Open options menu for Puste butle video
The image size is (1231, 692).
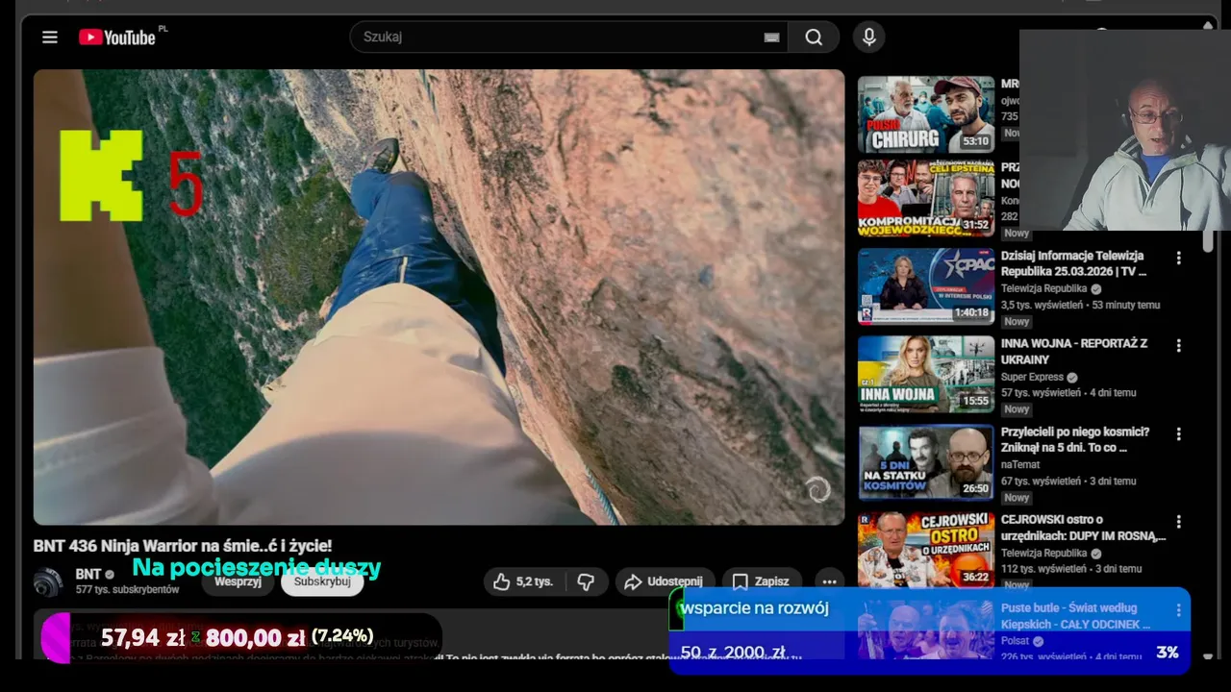pos(1178,610)
